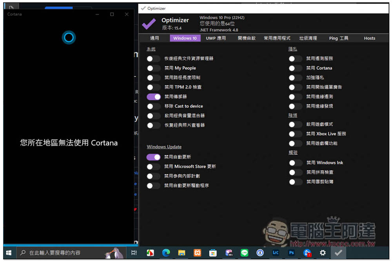This screenshot has width=392, height=262.
Task: Enable the 禁用 Windows Ink toggle
Action: tap(295, 163)
